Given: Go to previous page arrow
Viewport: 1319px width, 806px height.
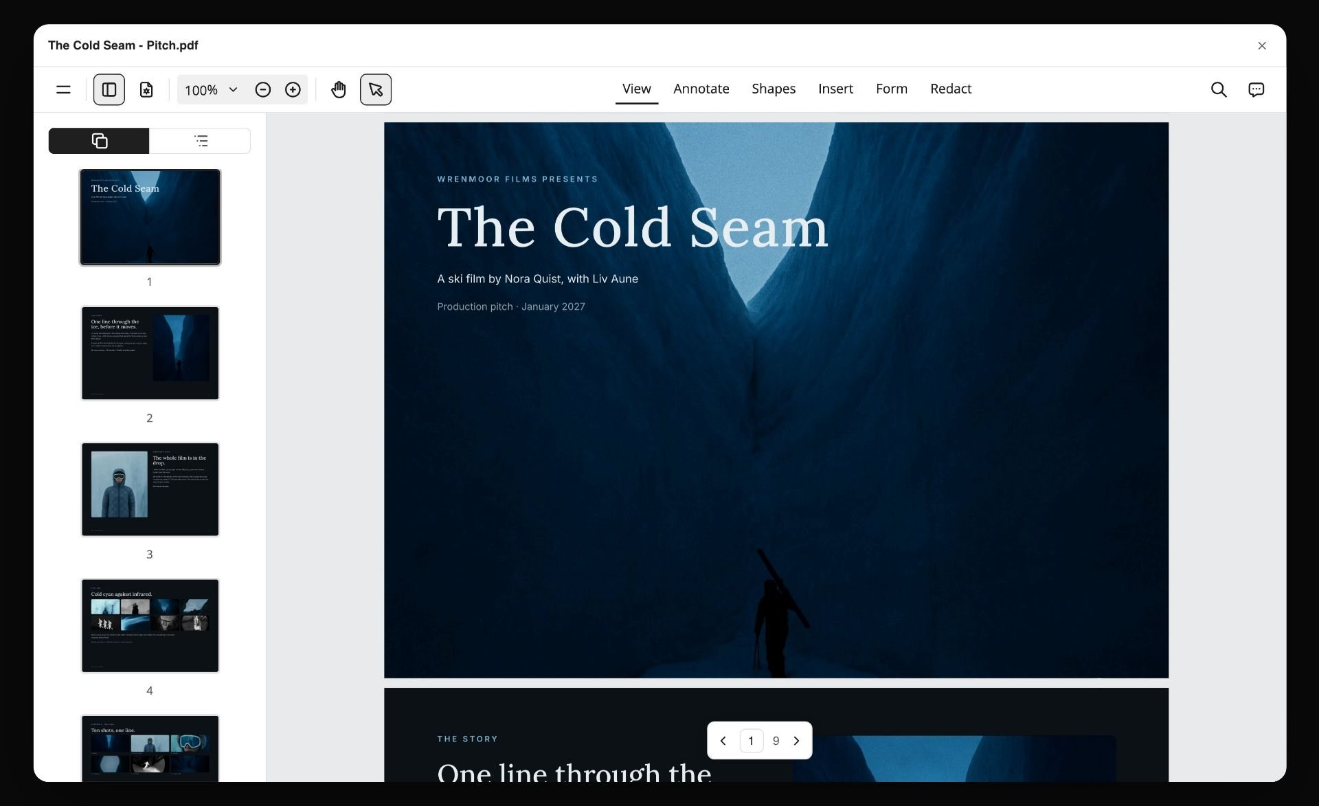Looking at the screenshot, I should (723, 741).
